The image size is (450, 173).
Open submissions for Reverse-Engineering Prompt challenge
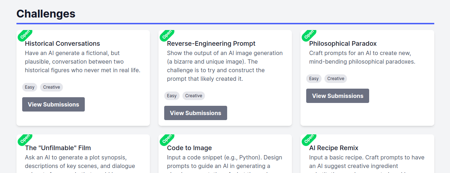pos(195,113)
